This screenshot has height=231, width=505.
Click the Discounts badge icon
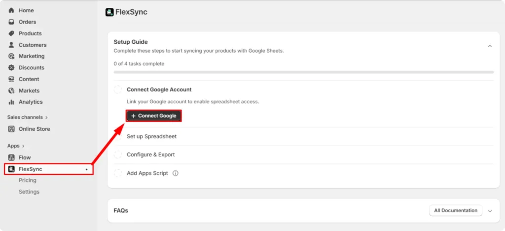[x=11, y=68]
